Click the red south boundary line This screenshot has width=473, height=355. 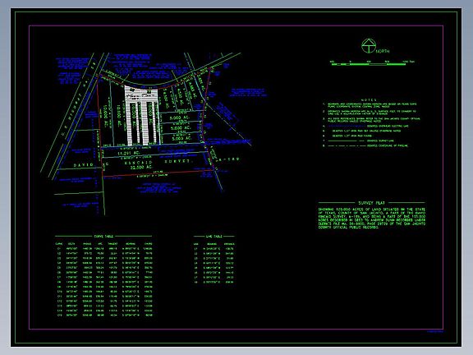click(x=158, y=173)
